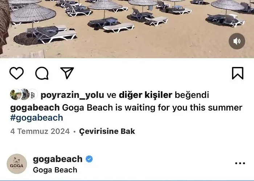Toggle video sound with speaker icon
The width and height of the screenshot is (254, 181).
[x=237, y=41]
